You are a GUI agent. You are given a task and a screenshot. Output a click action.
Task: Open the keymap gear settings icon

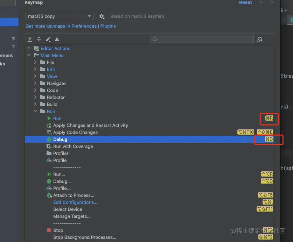pyautogui.click(x=102, y=16)
